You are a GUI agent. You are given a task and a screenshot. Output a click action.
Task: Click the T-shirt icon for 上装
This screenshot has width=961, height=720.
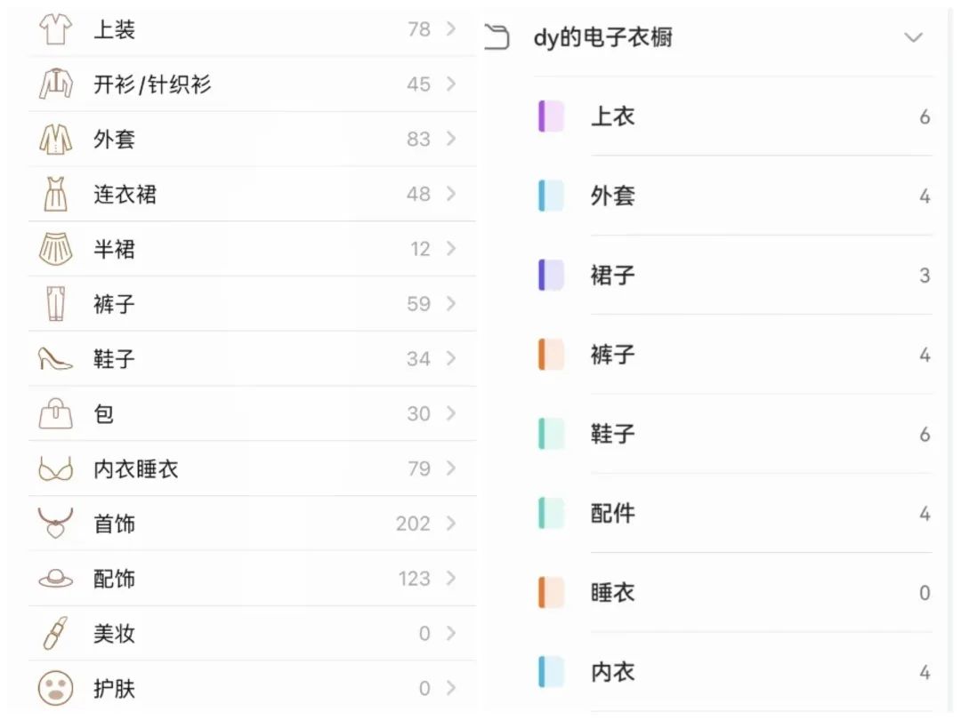56,28
